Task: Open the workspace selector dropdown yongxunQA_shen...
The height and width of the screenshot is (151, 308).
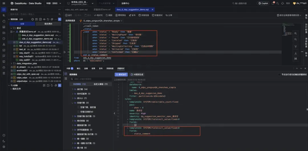Action: click(x=80, y=3)
